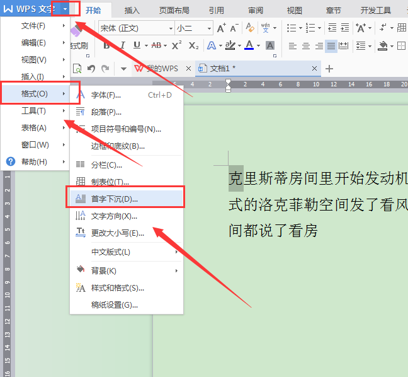
Task: Open 工具(T) menu
Action: coord(35,111)
